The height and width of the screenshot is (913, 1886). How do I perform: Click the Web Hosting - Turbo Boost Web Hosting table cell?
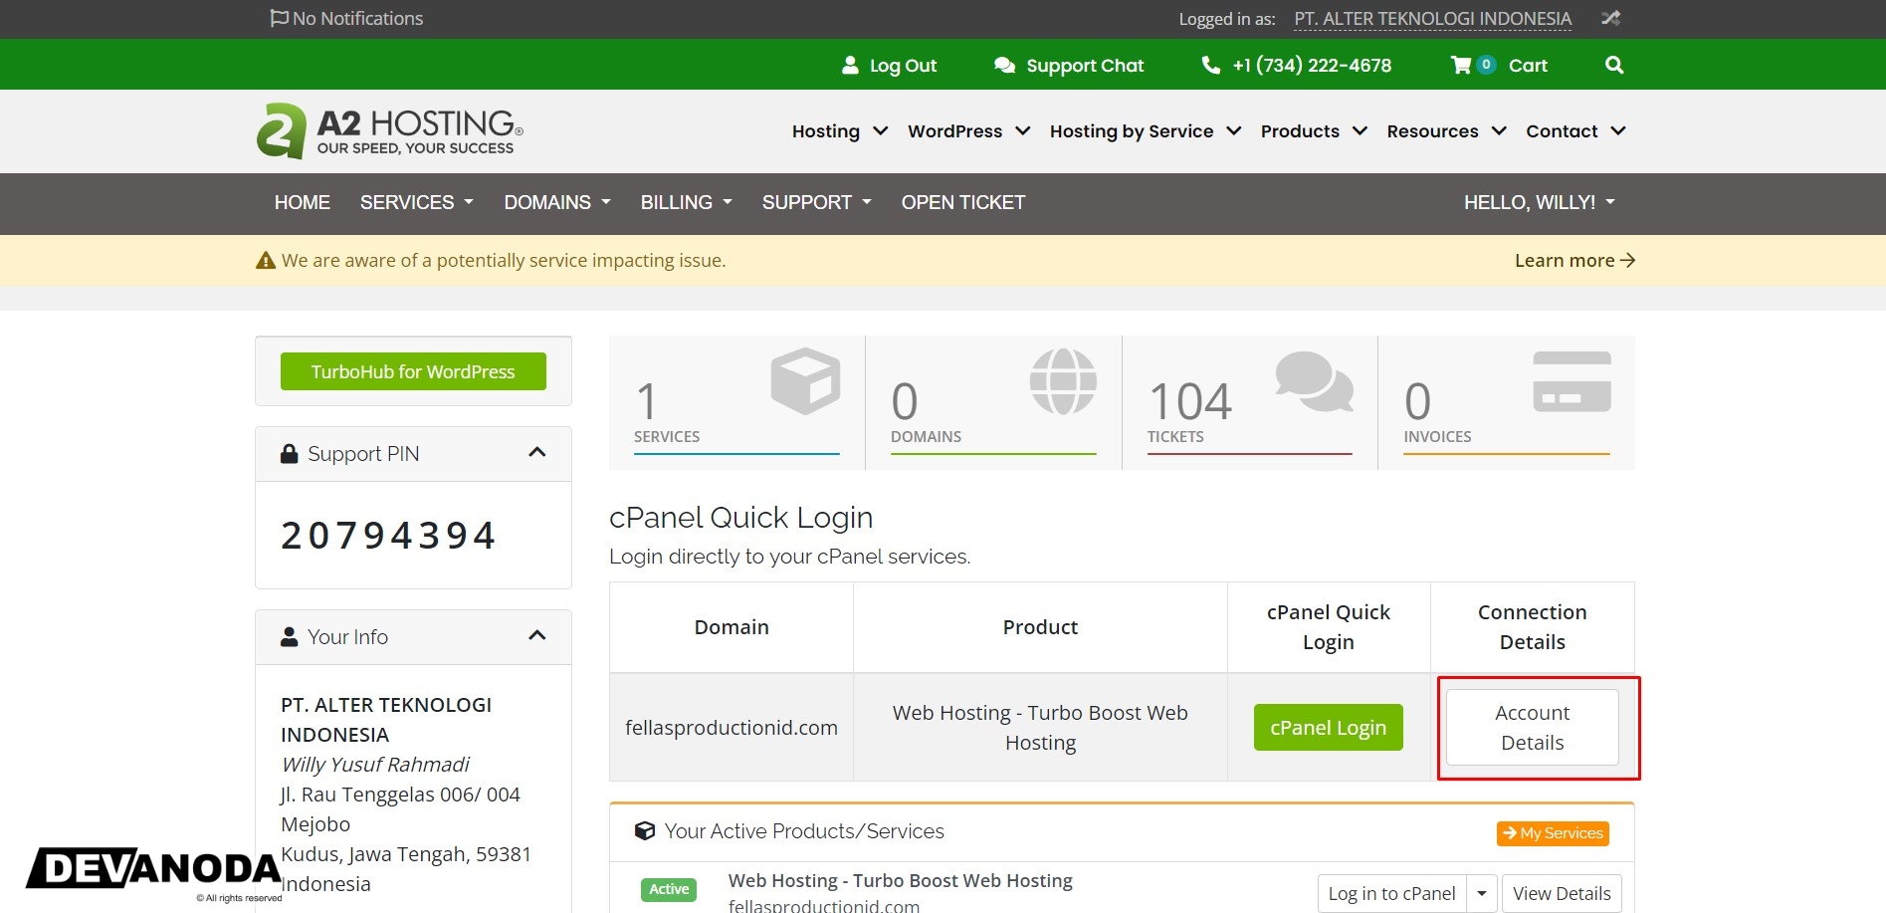coord(1040,728)
